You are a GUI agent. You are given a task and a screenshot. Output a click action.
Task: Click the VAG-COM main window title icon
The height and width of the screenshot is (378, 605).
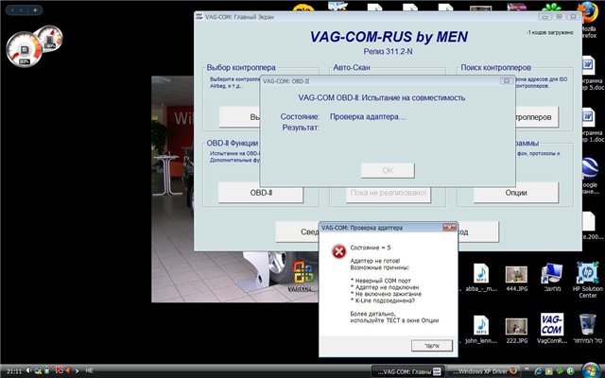click(199, 16)
